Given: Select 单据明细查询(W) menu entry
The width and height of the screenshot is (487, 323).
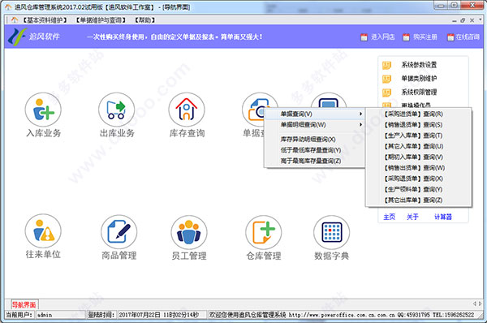Looking at the screenshot, I should (x=314, y=125).
